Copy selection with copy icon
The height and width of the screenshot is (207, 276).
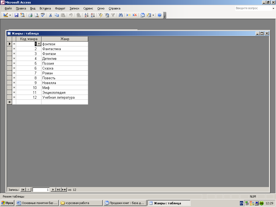point(57,15)
